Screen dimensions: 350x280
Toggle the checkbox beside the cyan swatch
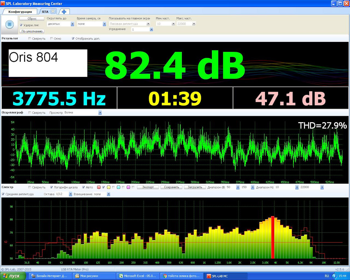(x=123, y=187)
